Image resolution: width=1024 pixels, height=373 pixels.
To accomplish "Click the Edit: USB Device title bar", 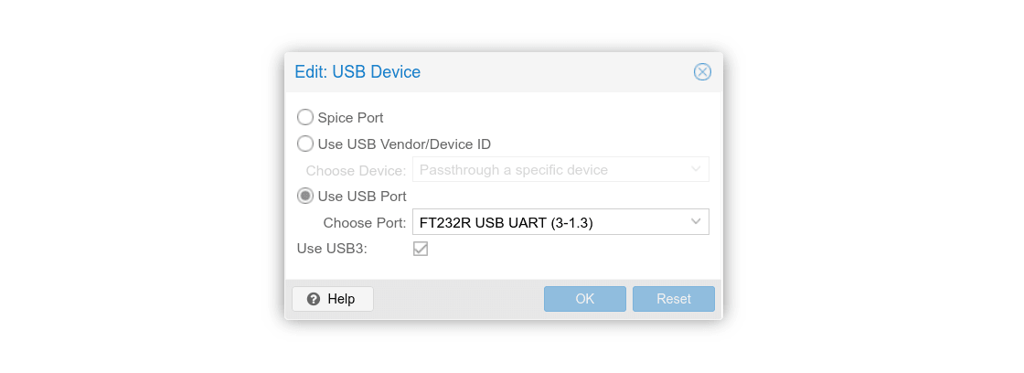I will tap(503, 72).
